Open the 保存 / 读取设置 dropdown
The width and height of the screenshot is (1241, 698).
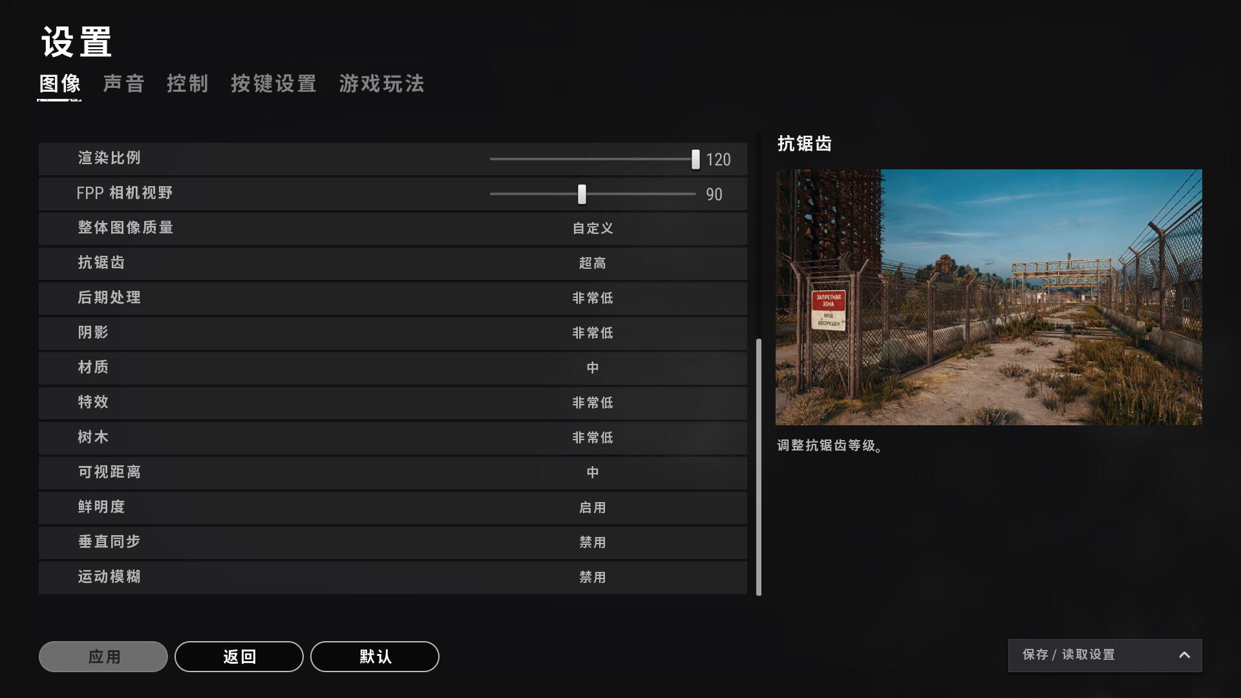1105,655
